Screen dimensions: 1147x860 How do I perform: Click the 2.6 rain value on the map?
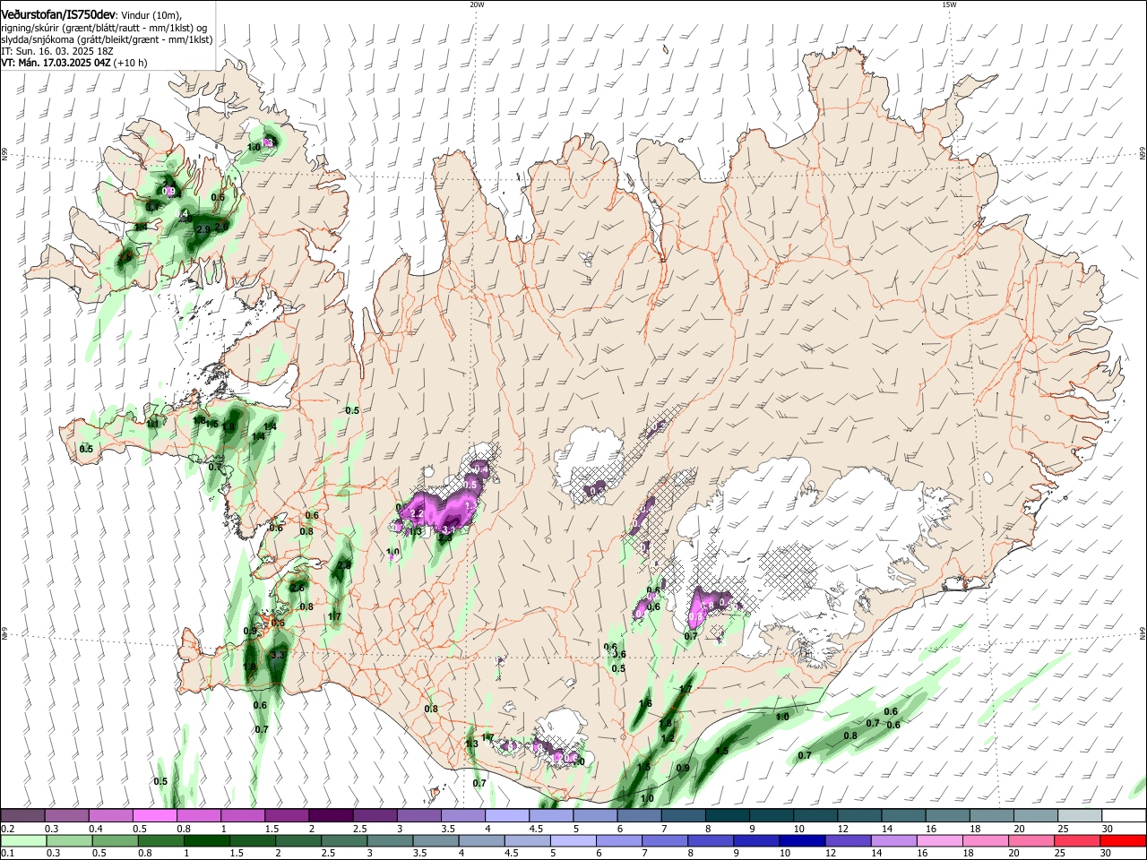click(298, 588)
